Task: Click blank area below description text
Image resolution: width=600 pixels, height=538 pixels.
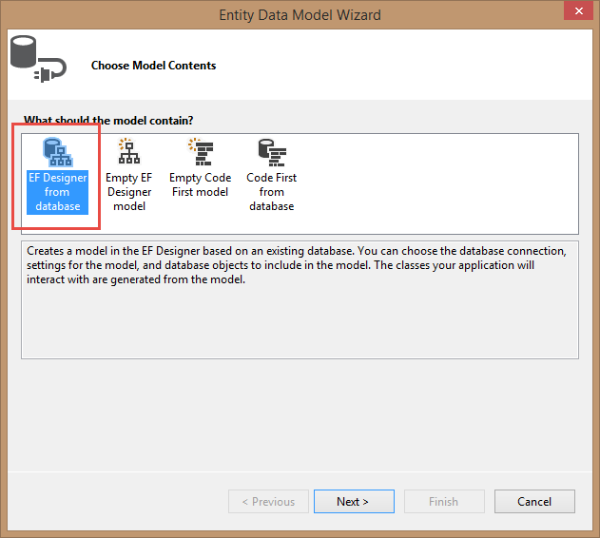Action: 300,323
